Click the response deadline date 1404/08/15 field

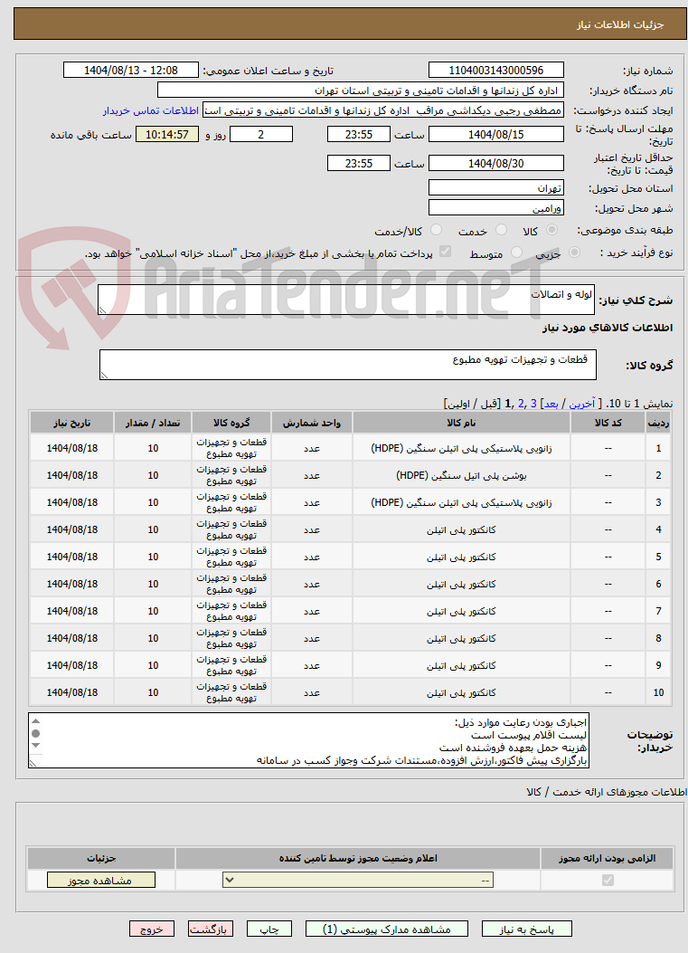click(x=495, y=134)
